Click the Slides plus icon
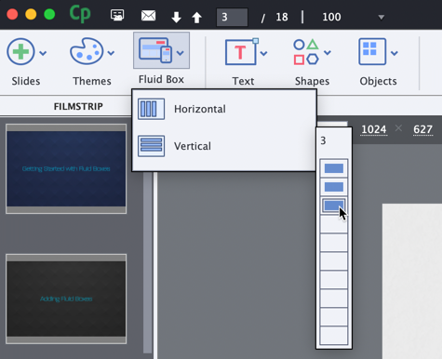The width and height of the screenshot is (442, 359). pos(20,51)
